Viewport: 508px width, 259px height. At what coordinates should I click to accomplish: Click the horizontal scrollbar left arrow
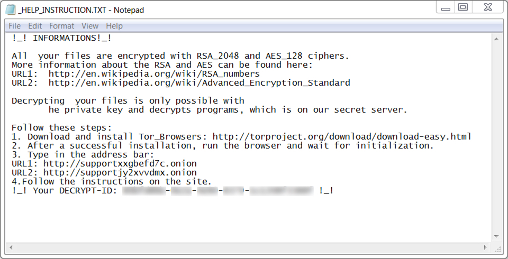coord(11,248)
